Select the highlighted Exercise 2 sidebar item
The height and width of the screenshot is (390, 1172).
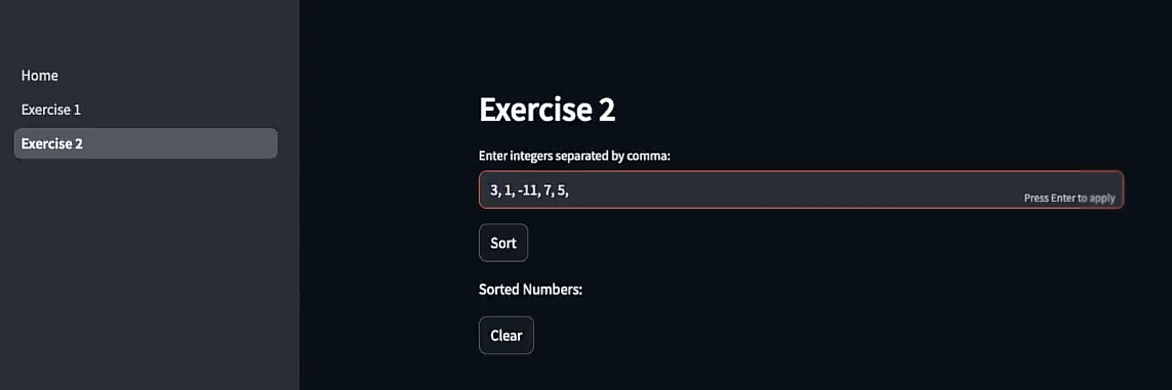[145, 143]
